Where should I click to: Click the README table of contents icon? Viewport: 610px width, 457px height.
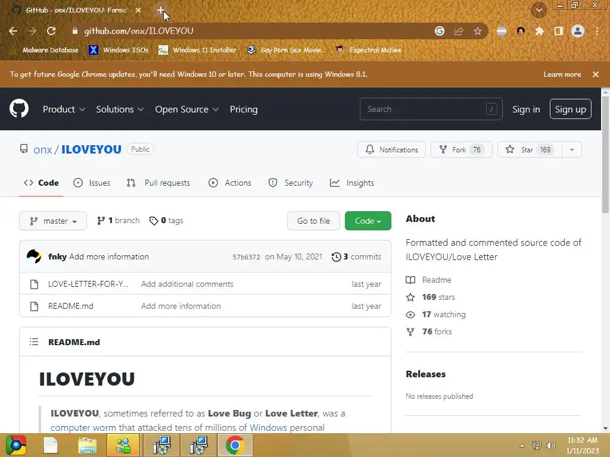(x=34, y=342)
